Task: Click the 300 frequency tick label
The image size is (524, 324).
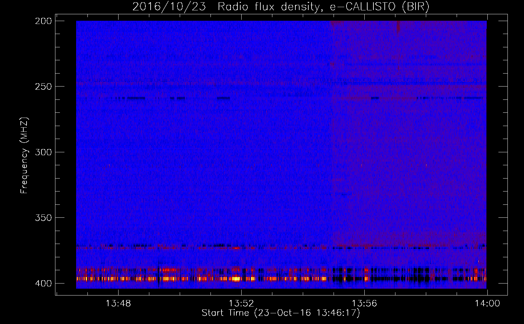Action: click(x=43, y=152)
